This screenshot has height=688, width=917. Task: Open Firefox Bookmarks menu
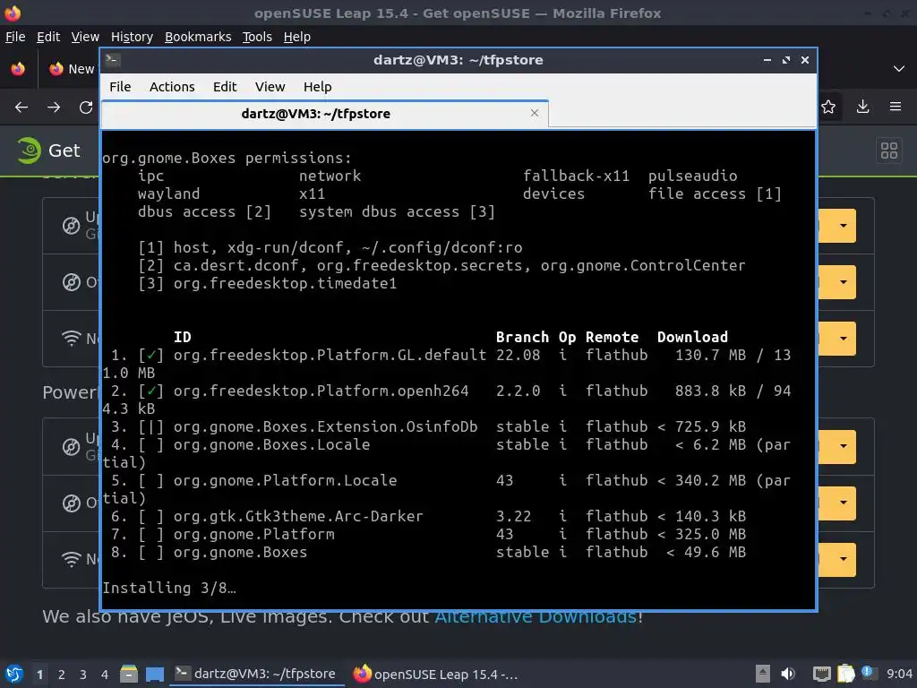click(x=198, y=37)
